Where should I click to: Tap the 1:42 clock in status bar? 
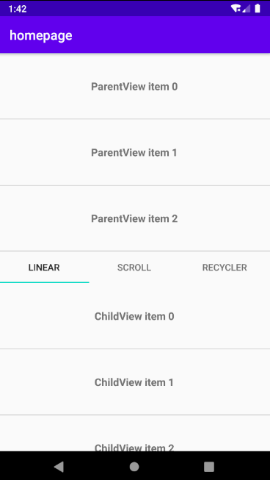18,9
